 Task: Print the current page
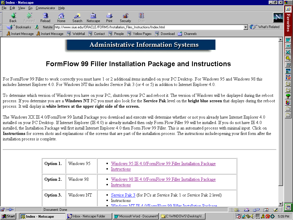click(109, 17)
